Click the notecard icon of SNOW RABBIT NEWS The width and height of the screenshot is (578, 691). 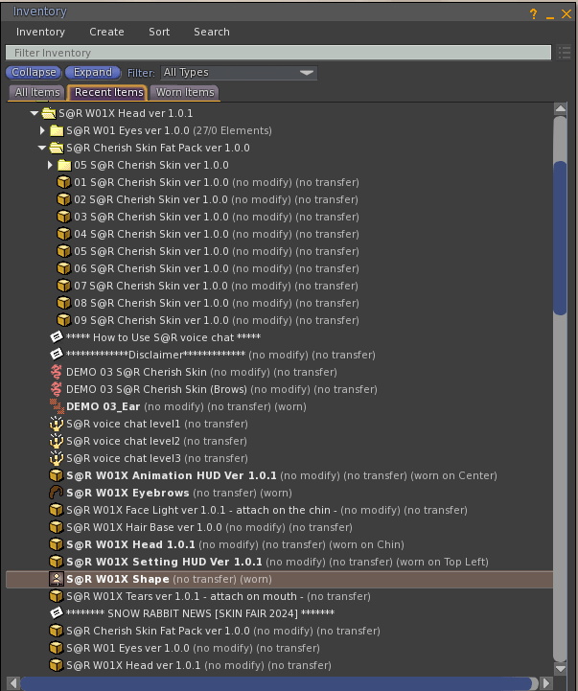[x=57, y=613]
